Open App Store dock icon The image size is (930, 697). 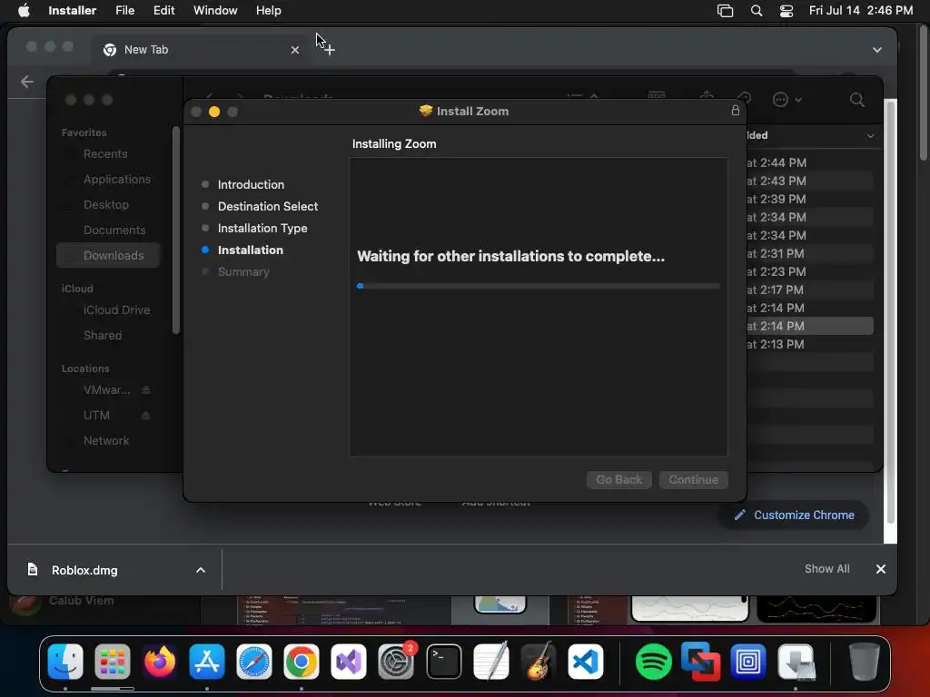click(206, 661)
